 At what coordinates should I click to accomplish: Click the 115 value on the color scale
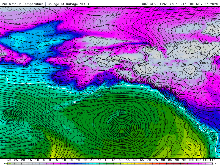(213, 160)
